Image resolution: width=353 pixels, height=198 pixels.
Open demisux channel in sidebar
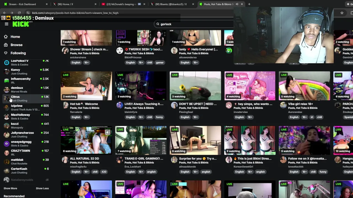pos(27,90)
